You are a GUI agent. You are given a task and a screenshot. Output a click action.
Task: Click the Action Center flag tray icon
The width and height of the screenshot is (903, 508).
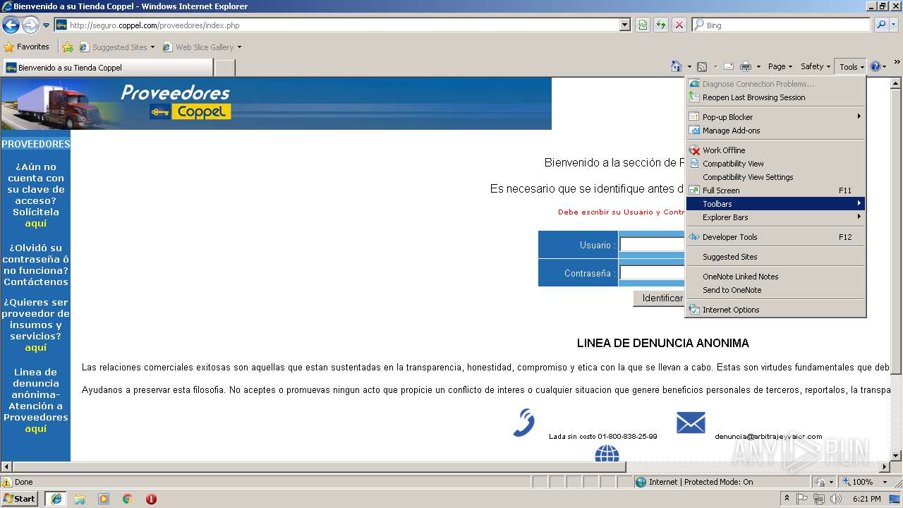click(x=802, y=499)
